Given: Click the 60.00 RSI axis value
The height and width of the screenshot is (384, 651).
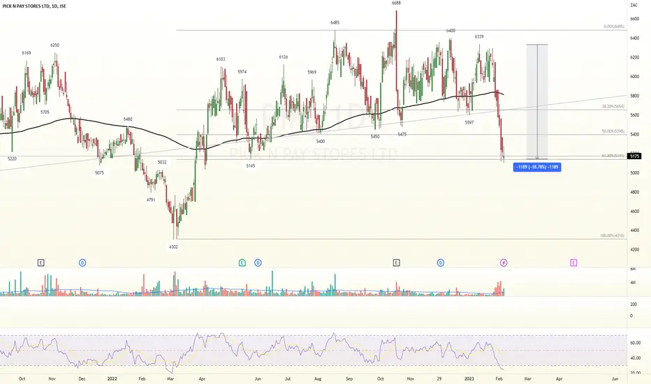Looking at the screenshot, I should pos(635,343).
